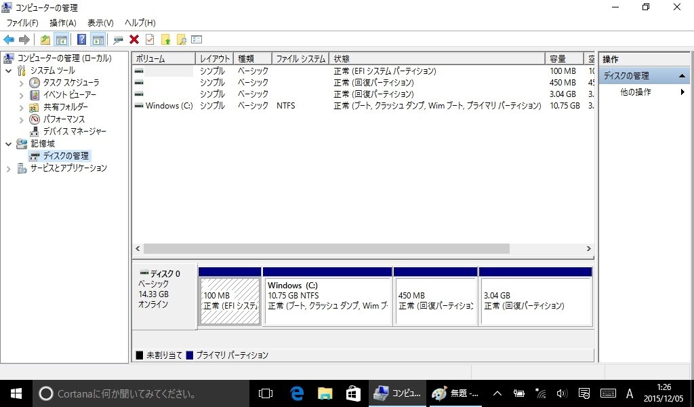This screenshot has height=407, width=694.
Task: Toggle the Show/Hide Console Tree toolbar icon
Action: point(61,40)
